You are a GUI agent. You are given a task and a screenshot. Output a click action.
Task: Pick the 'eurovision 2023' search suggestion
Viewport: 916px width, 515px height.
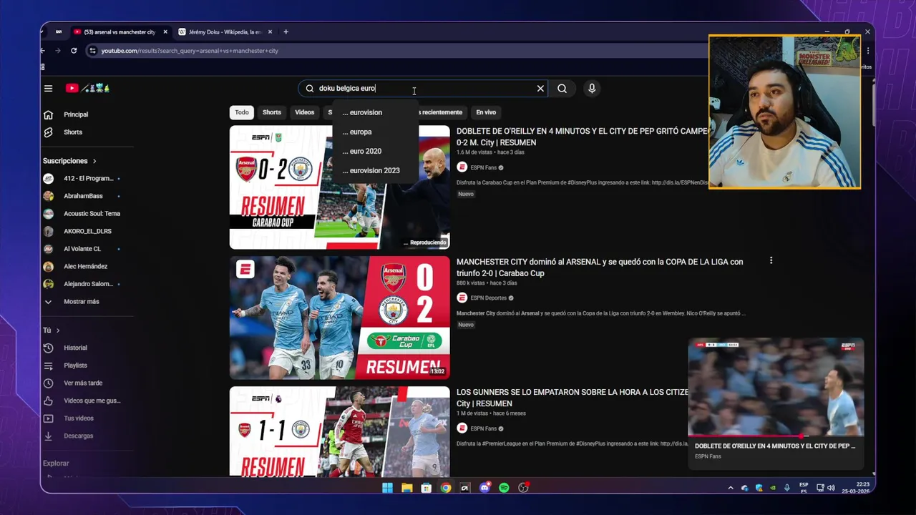click(x=375, y=170)
